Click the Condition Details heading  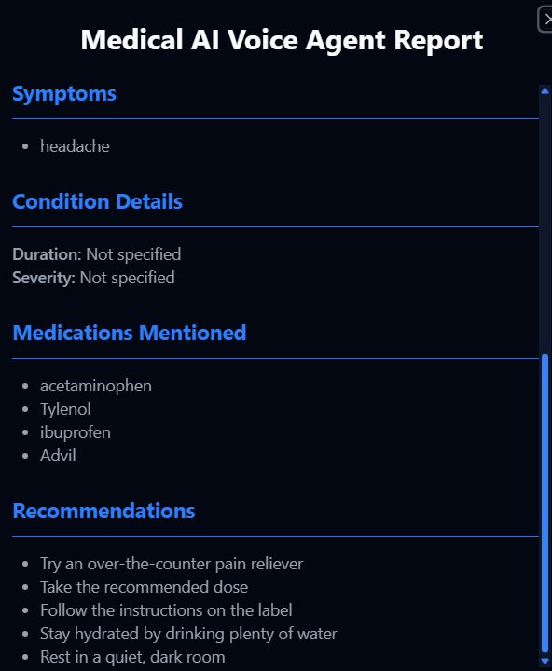coord(98,201)
